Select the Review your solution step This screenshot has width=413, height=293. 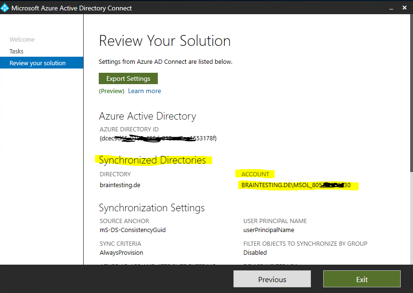42,63
